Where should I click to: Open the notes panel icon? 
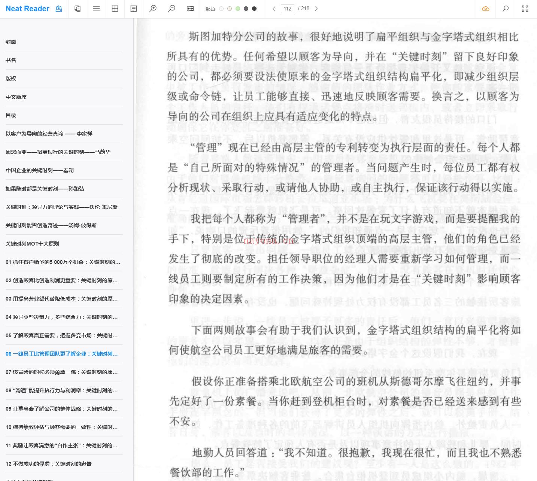pos(134,9)
